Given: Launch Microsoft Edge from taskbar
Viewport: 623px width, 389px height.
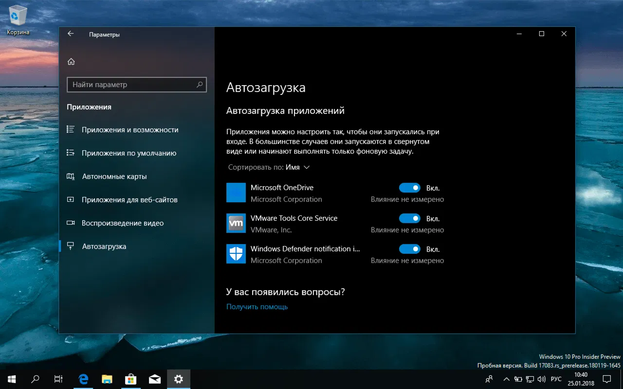Looking at the screenshot, I should pyautogui.click(x=84, y=379).
